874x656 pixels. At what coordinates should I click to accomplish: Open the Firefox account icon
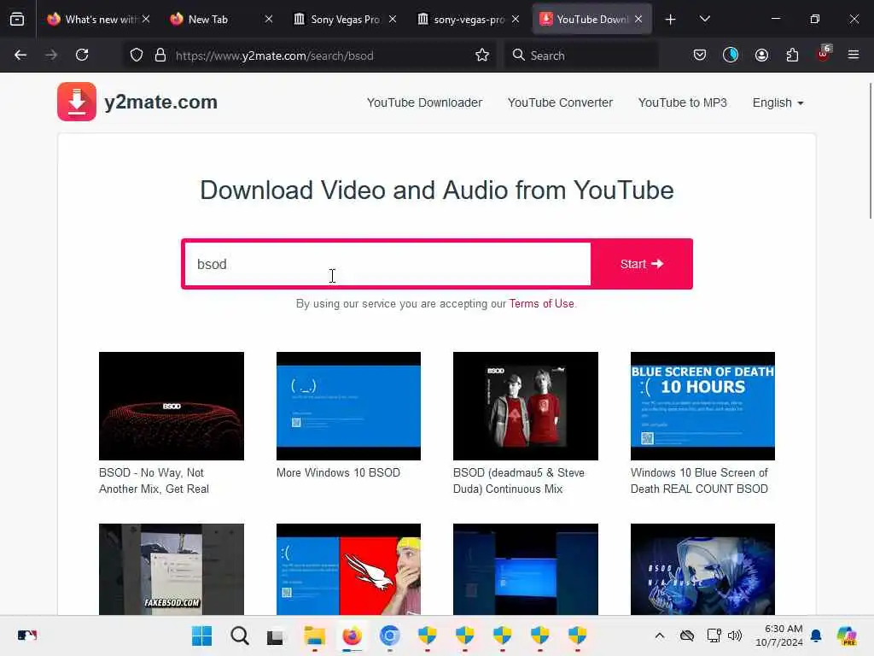761,56
